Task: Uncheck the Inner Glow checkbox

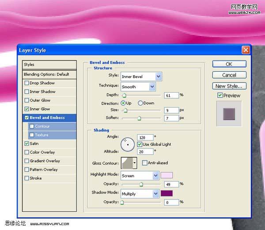Action: click(26, 109)
